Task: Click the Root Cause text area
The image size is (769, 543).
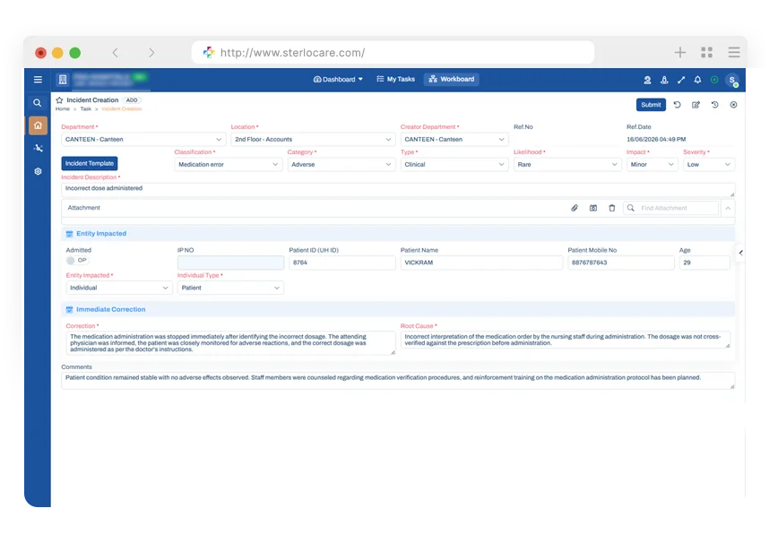Action: (565, 340)
